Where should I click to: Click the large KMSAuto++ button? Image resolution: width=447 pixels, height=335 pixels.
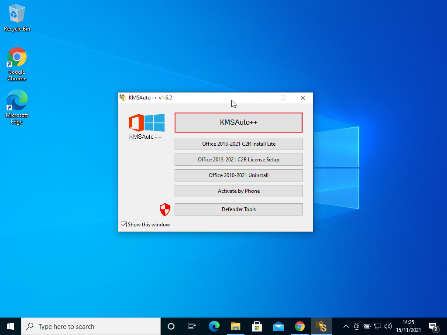tap(239, 123)
